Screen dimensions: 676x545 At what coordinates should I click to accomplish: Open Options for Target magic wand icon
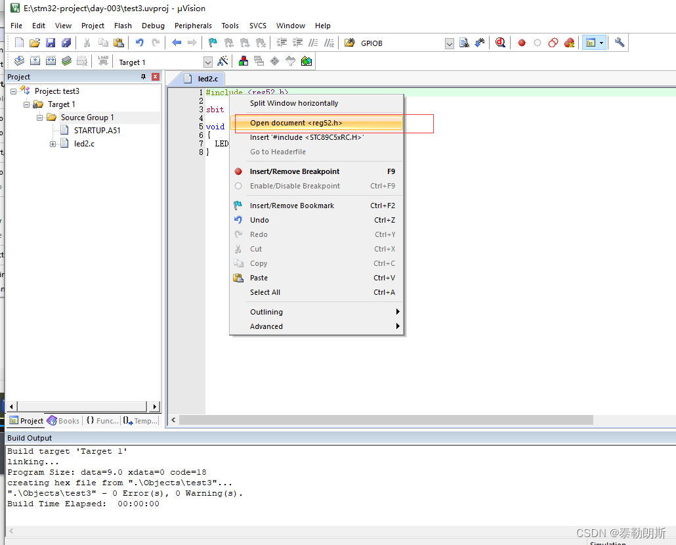click(222, 61)
